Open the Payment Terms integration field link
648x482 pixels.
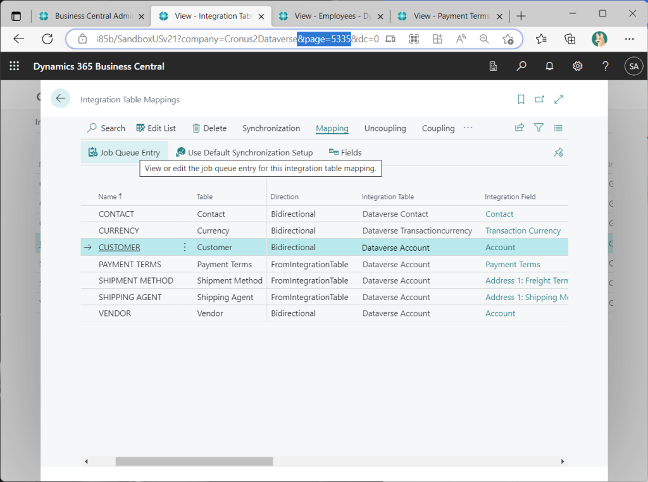coord(513,264)
